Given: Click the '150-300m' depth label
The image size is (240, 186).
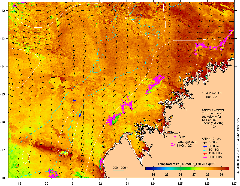Looking at the screenshot, I should [x=215, y=153].
